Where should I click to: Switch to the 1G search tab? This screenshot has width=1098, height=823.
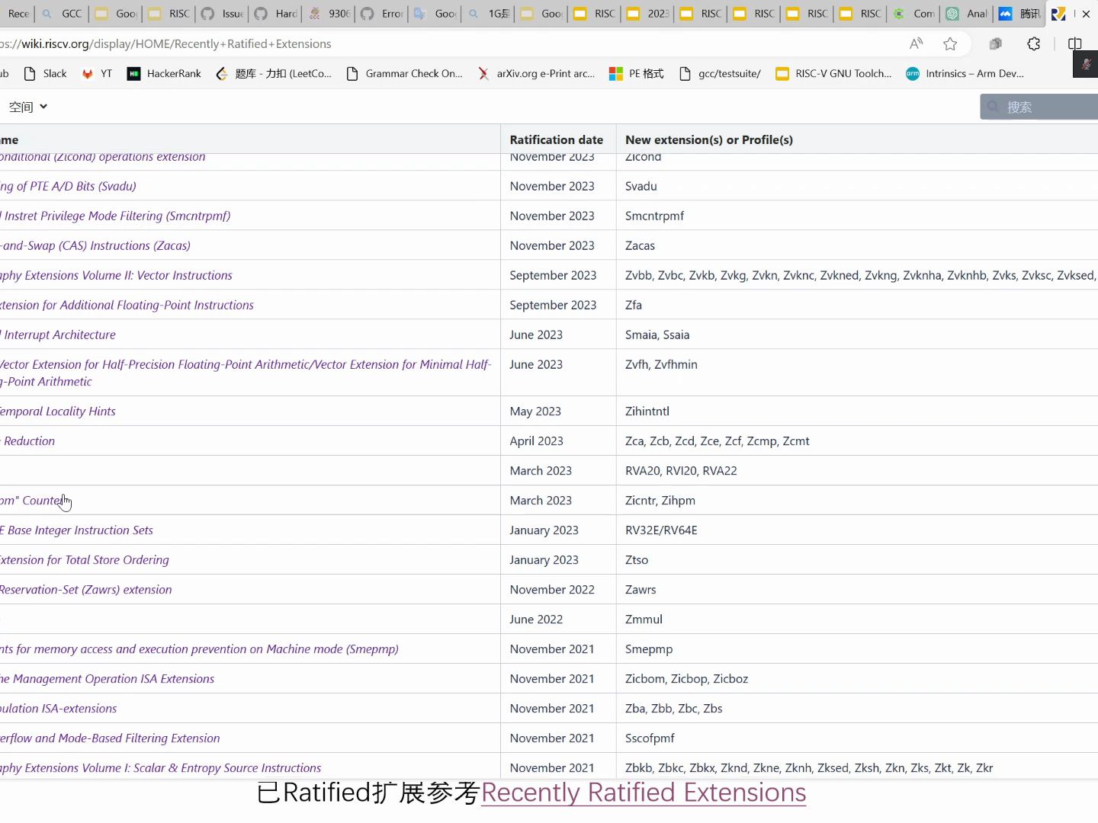pos(489,14)
